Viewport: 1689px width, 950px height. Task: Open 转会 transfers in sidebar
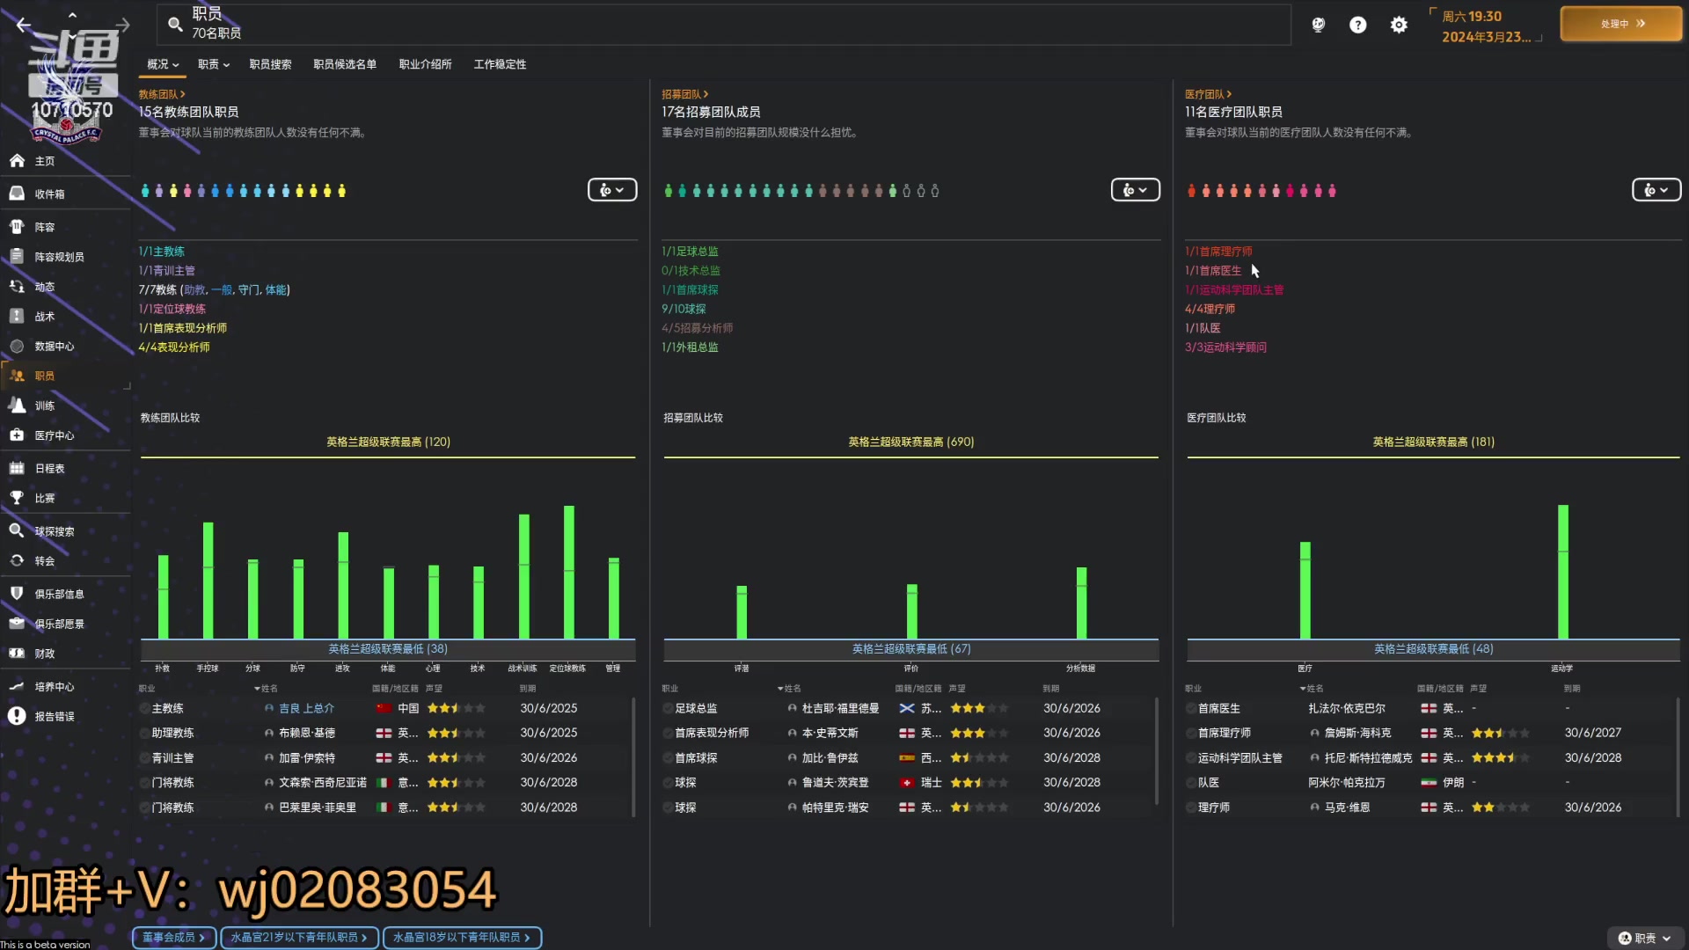pos(65,561)
